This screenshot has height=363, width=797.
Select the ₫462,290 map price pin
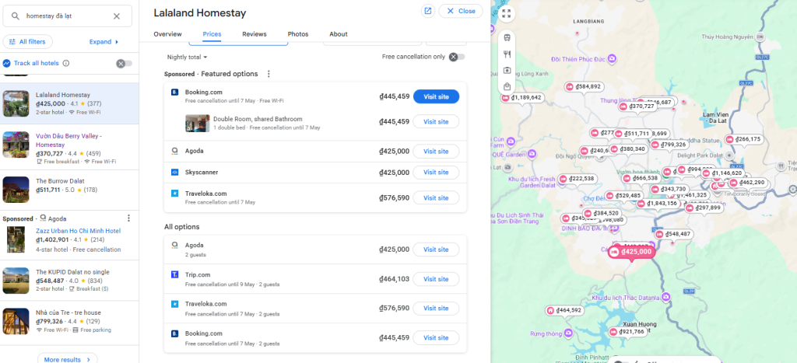[747, 183]
